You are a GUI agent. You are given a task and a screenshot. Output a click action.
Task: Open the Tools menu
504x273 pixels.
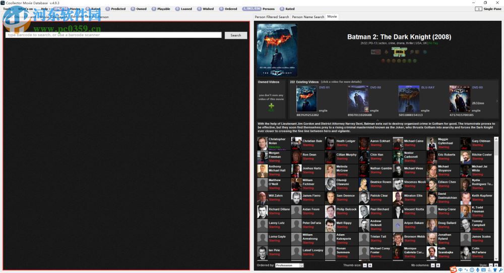pos(8,9)
